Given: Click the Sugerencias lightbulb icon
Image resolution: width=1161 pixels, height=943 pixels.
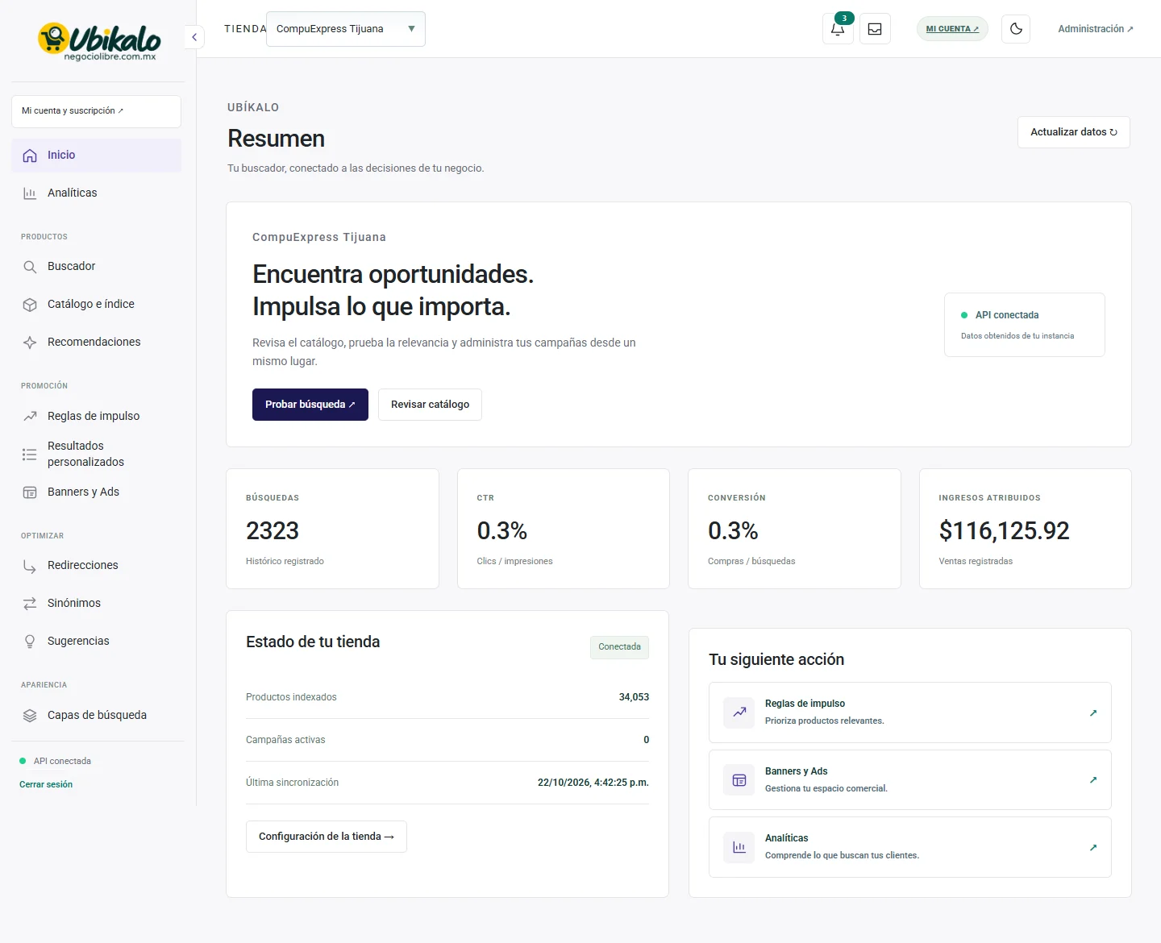Looking at the screenshot, I should 30,642.
